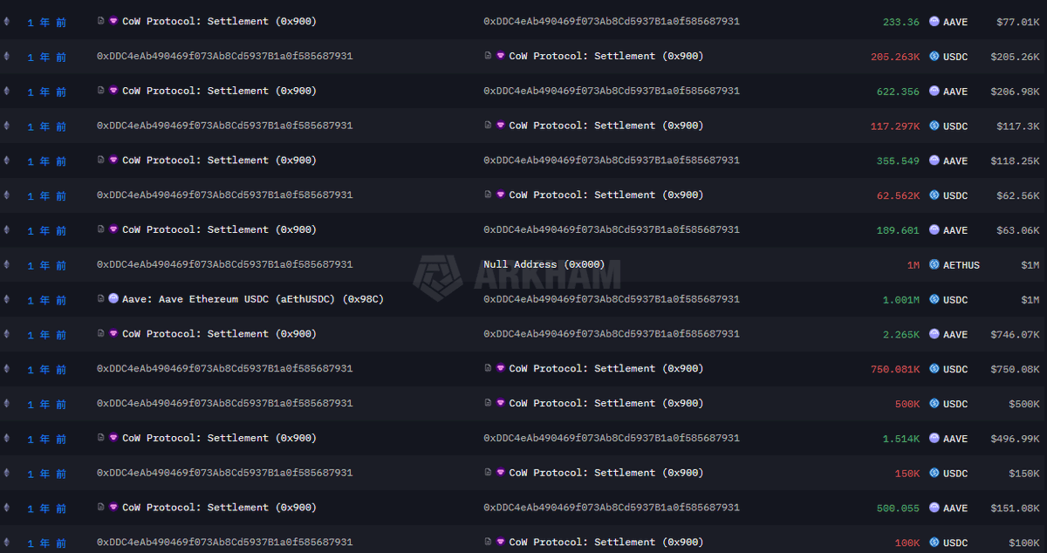Click the red 1M amount in the AETHUS row
Screen dimensions: 1047x553
[x=914, y=265]
